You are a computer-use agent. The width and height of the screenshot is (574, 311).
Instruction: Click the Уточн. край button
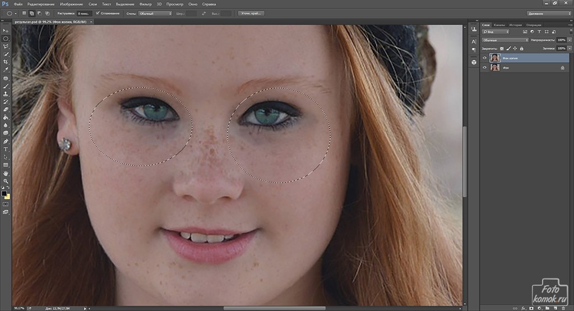pyautogui.click(x=251, y=13)
